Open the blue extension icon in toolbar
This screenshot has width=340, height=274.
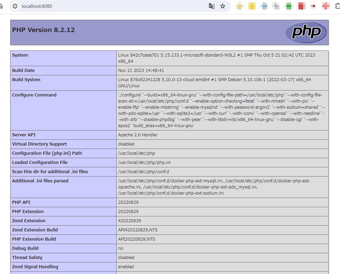(264, 6)
